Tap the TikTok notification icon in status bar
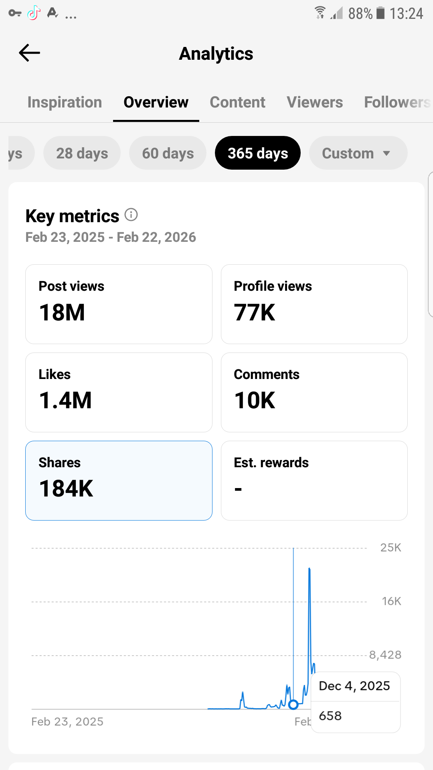The width and height of the screenshot is (433, 770). point(34,13)
